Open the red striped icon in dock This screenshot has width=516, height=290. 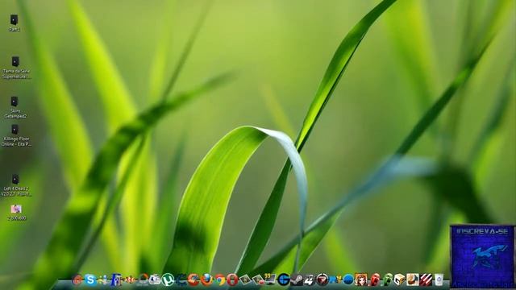pyautogui.click(x=426, y=280)
